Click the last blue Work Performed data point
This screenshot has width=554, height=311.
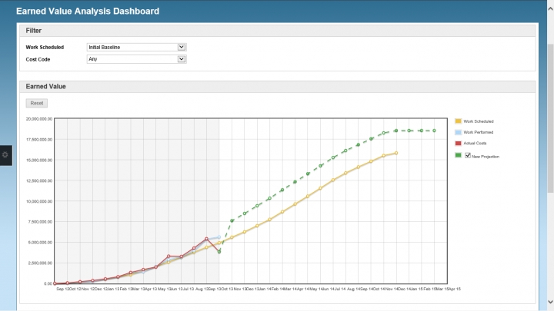tap(219, 237)
